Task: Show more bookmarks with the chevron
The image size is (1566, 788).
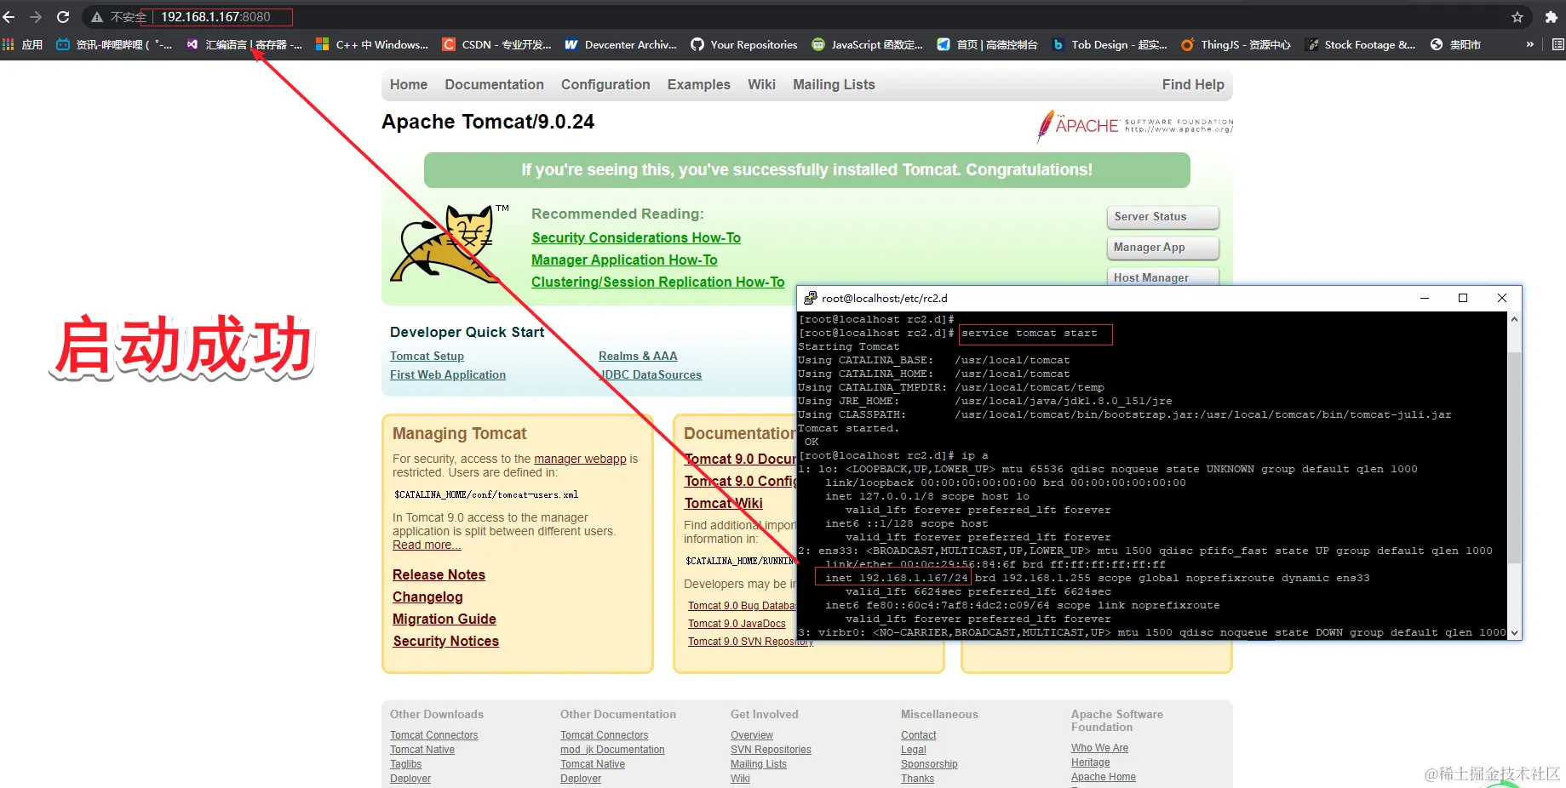Action: tap(1530, 44)
